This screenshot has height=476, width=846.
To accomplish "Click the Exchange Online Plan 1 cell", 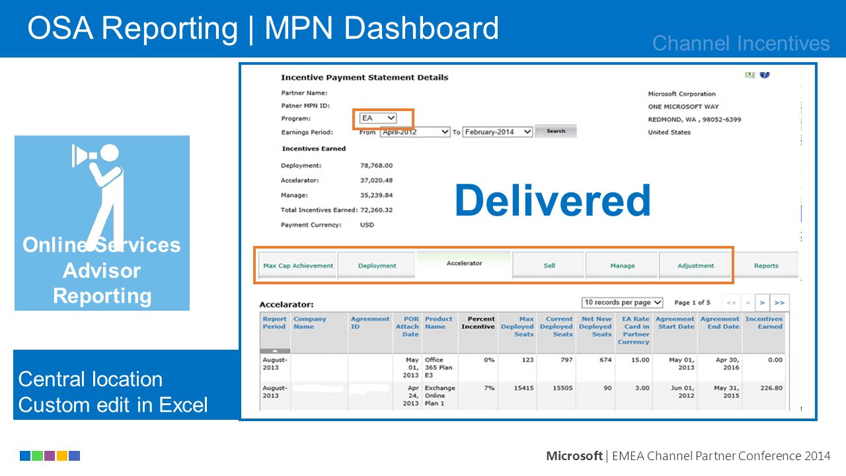I will pyautogui.click(x=439, y=395).
